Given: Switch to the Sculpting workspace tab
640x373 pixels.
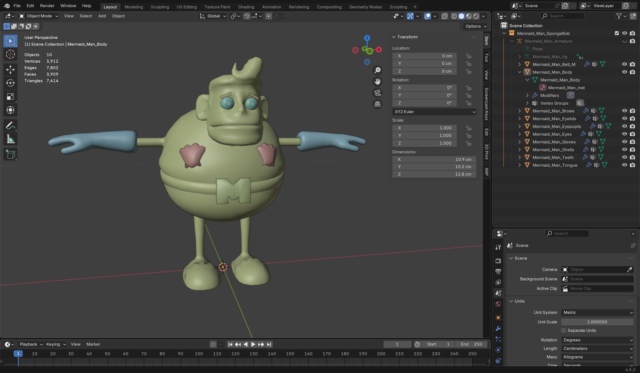Looking at the screenshot, I should point(160,7).
